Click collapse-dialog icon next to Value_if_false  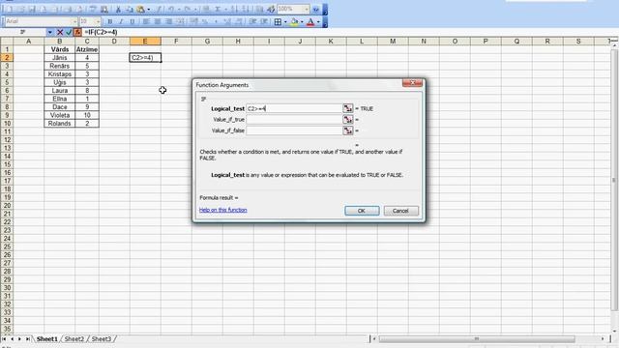(x=348, y=130)
